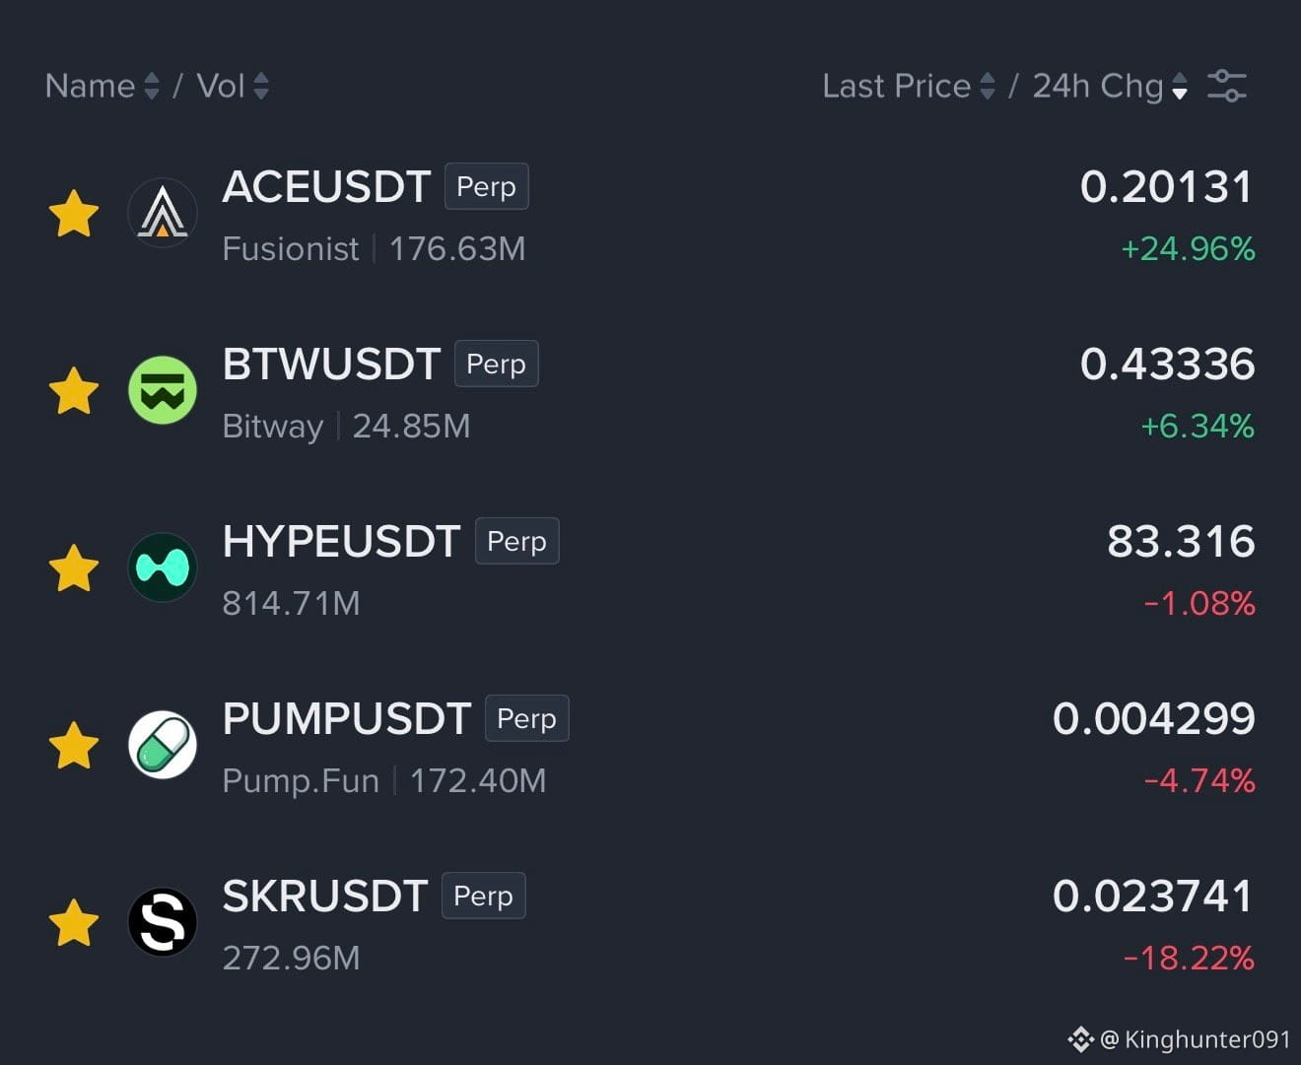Select the BTWUSDT price 0.43336
1301x1065 pixels.
[x=1167, y=365]
